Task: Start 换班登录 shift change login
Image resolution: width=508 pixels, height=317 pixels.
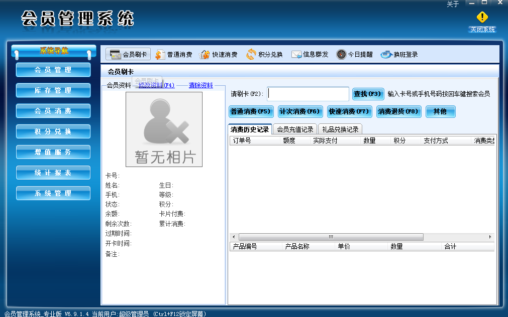Action: coord(399,54)
